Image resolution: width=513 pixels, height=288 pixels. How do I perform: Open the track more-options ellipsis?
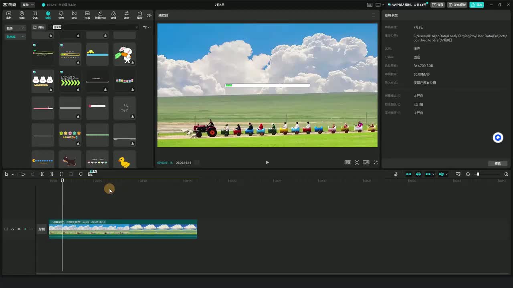pyautogui.click(x=32, y=229)
